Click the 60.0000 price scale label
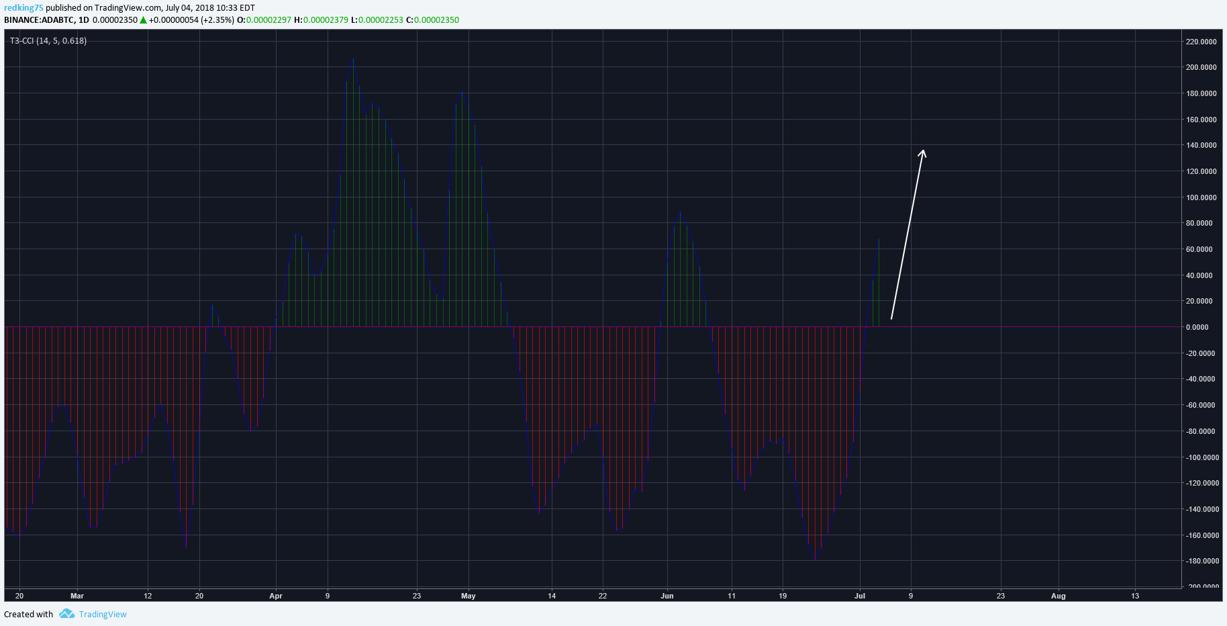 1199,249
